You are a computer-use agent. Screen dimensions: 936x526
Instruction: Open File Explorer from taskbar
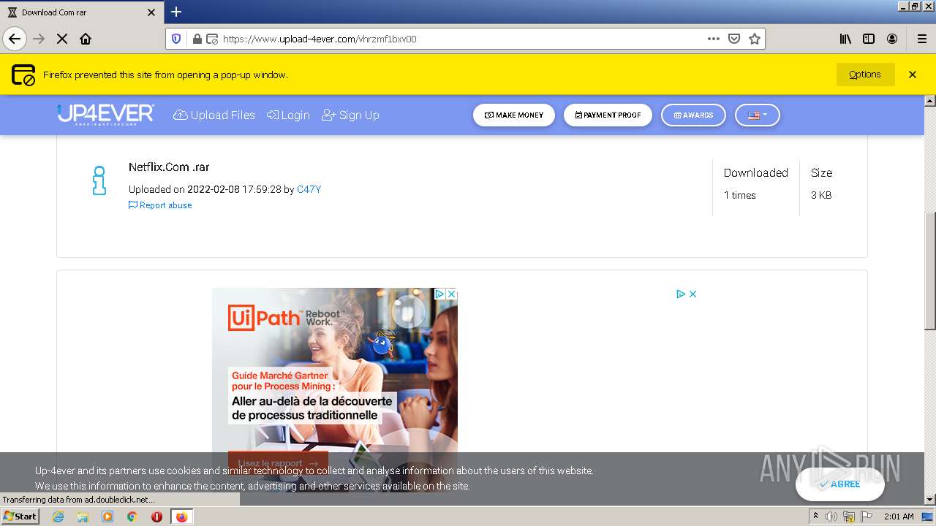83,517
